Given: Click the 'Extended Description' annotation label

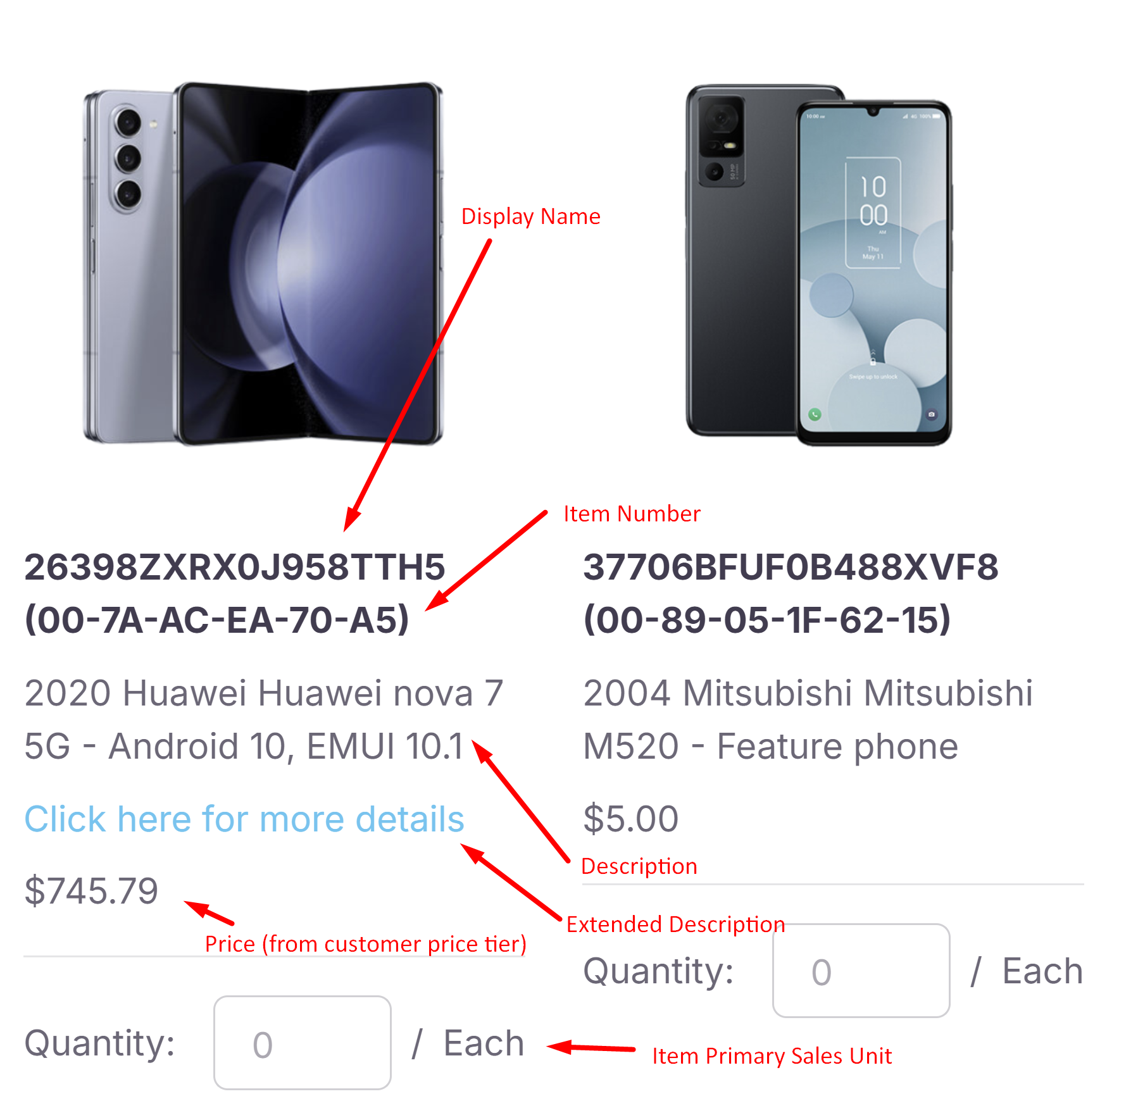Looking at the screenshot, I should [x=675, y=924].
